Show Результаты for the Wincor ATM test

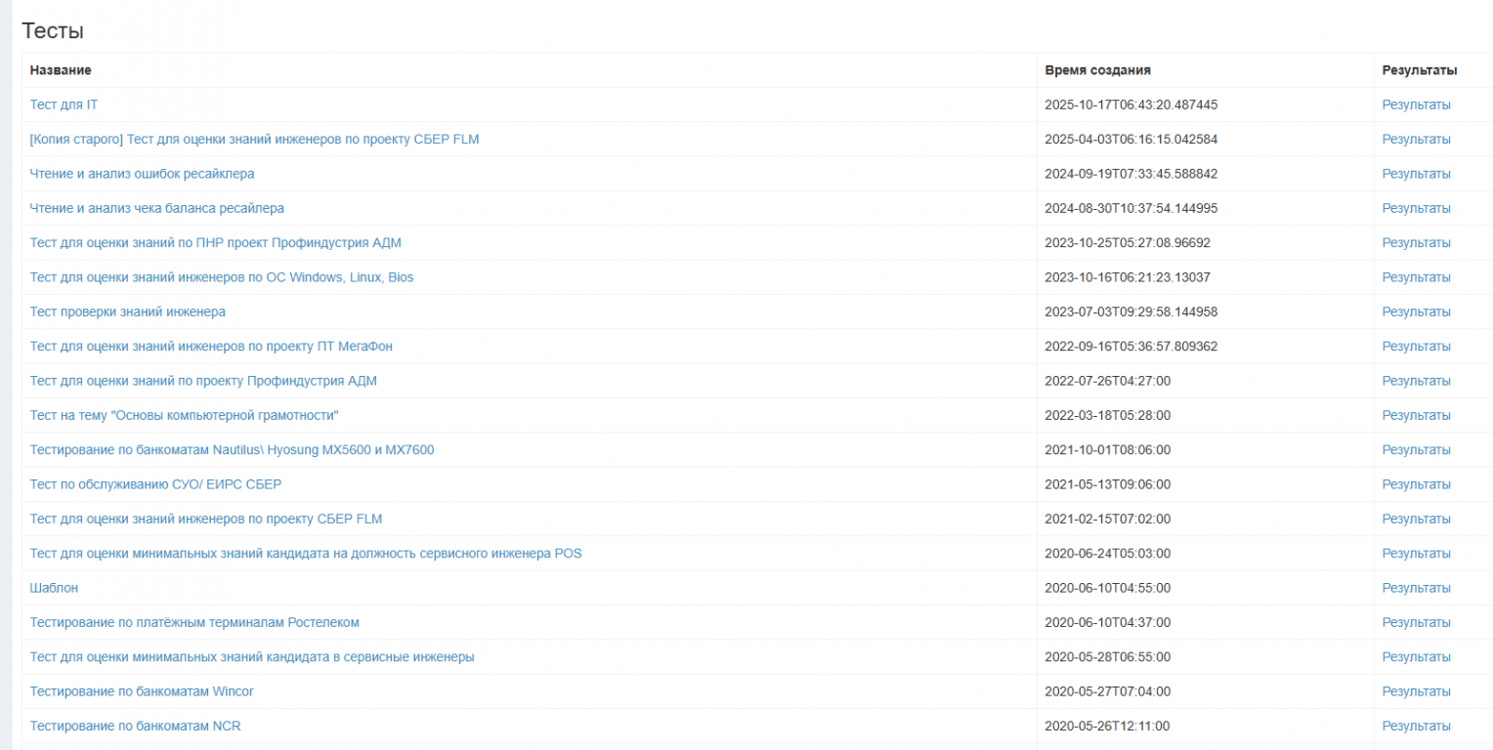[1416, 691]
